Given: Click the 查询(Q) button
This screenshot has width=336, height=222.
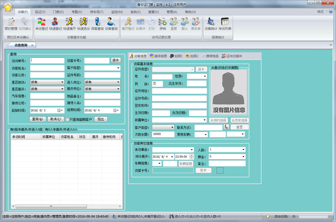Looking at the screenshot, I should (38, 119).
